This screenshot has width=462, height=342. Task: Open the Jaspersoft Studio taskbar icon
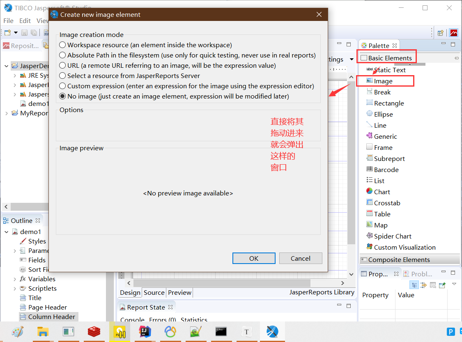[272, 332]
